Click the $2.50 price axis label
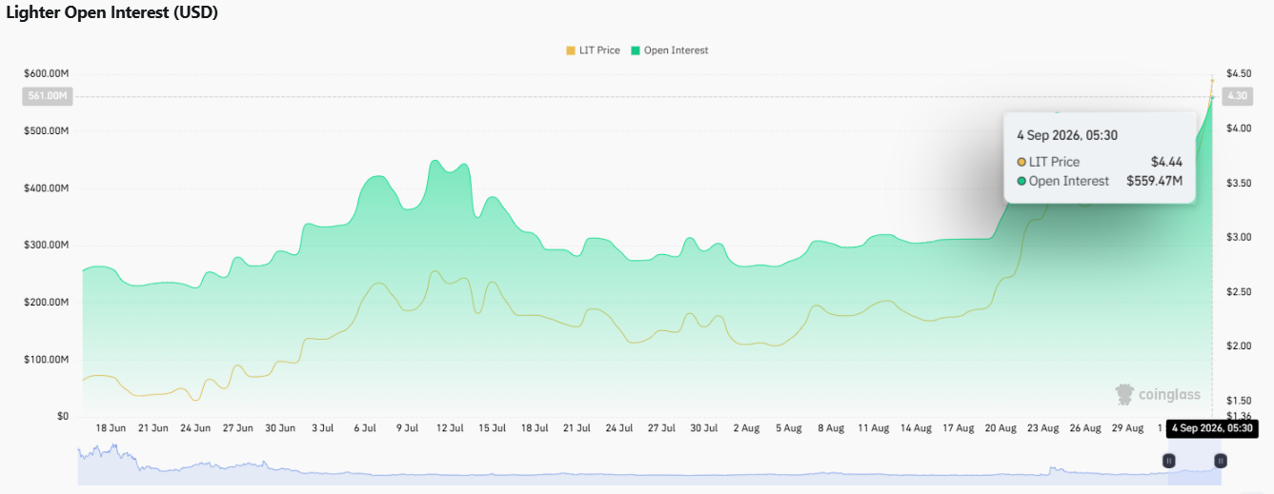1274x494 pixels. (x=1239, y=291)
